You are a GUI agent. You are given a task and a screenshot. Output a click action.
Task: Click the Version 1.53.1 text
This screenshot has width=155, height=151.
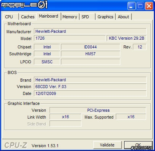point(45,146)
